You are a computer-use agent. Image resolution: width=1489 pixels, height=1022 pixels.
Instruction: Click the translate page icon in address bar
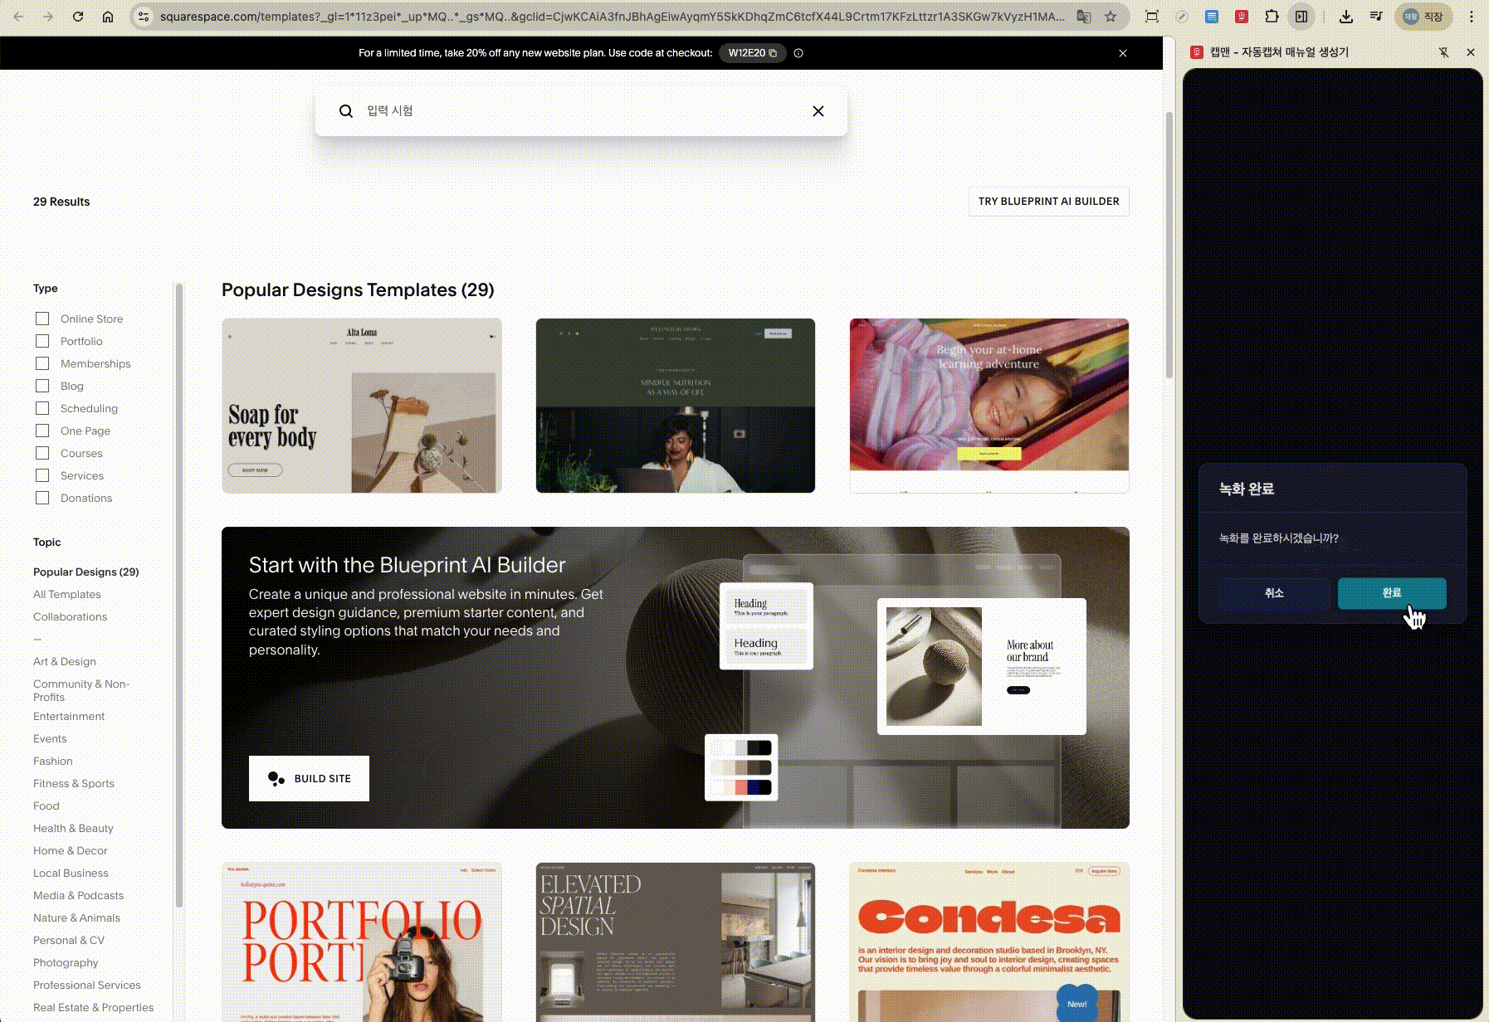tap(1084, 17)
